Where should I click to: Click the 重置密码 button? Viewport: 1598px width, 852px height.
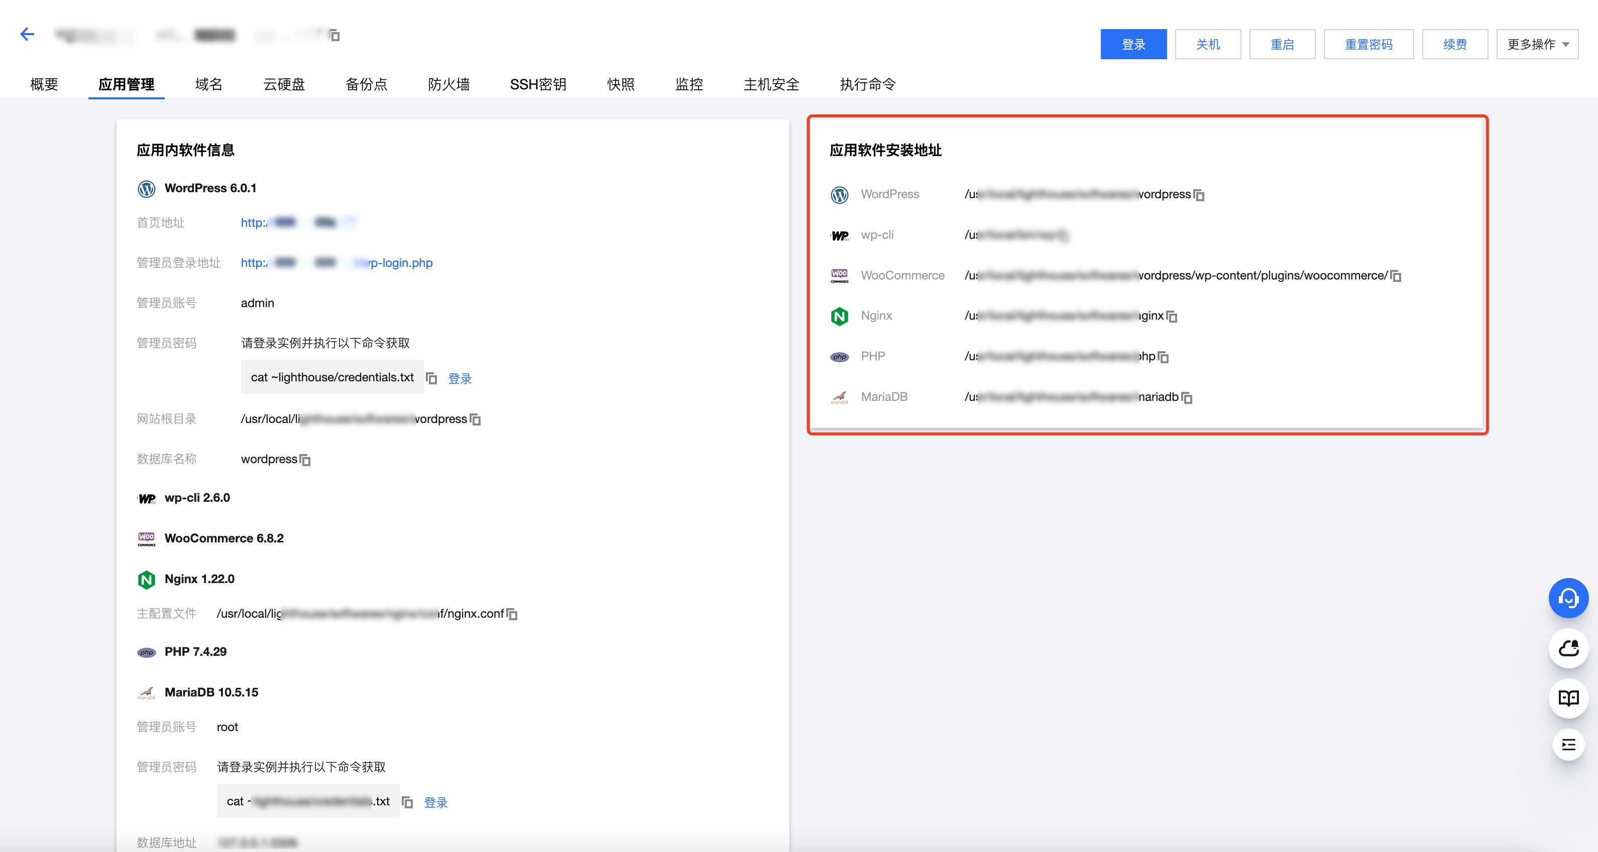[x=1368, y=44]
